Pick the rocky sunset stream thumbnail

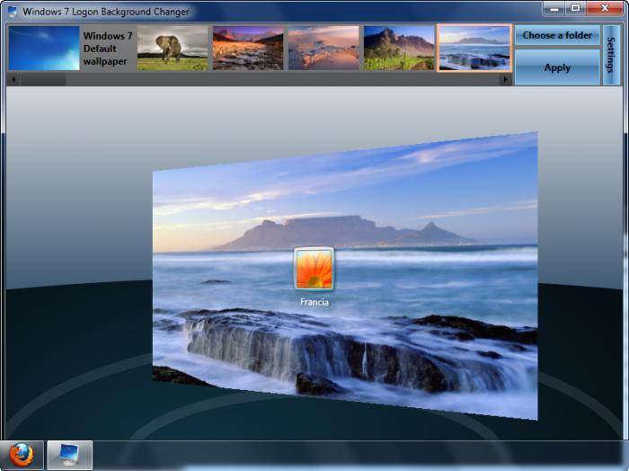pos(248,49)
